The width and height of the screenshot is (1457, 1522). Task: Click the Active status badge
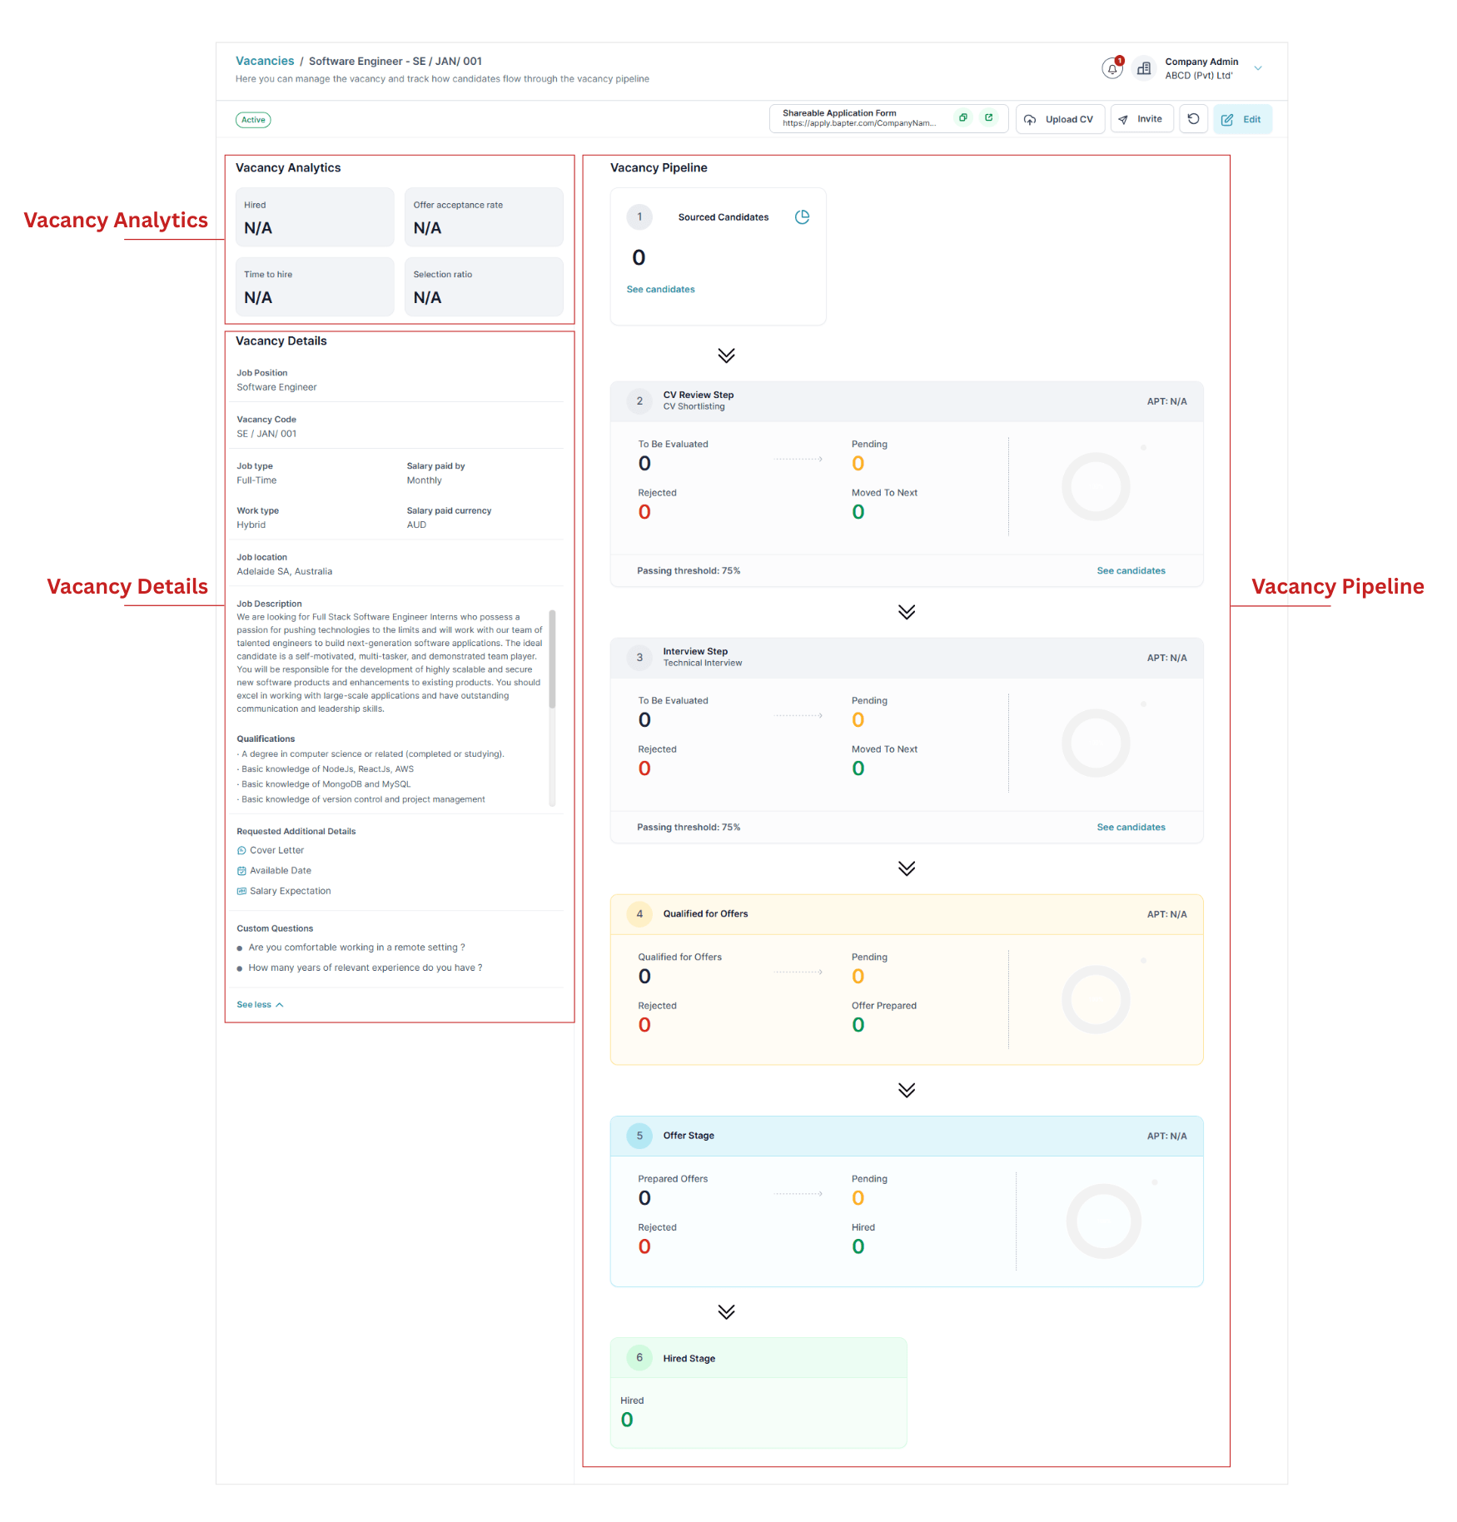[x=253, y=120]
